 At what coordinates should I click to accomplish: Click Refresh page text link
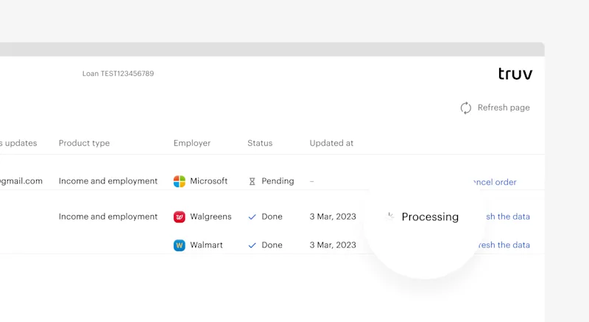point(504,108)
